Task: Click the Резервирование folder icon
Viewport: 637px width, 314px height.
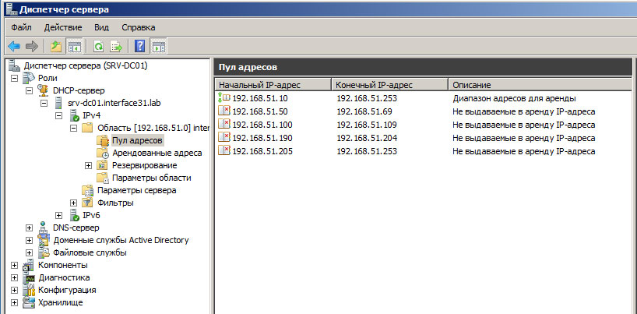Action: coord(101,165)
